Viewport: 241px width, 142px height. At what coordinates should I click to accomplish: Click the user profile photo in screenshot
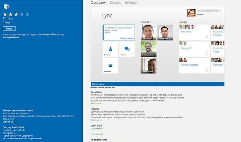(x=191, y=13)
